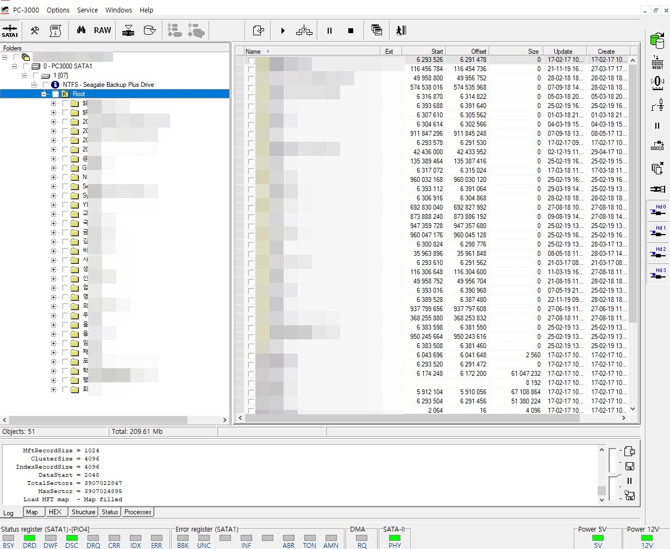Select the Root folder in tree

pos(79,94)
